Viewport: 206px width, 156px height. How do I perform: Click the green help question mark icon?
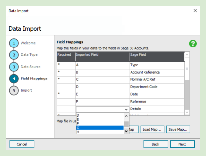193,44
